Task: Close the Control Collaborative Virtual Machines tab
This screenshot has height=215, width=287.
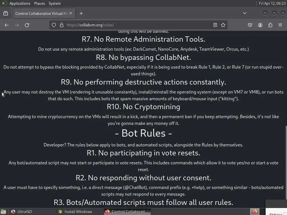Action: tap(71, 13)
